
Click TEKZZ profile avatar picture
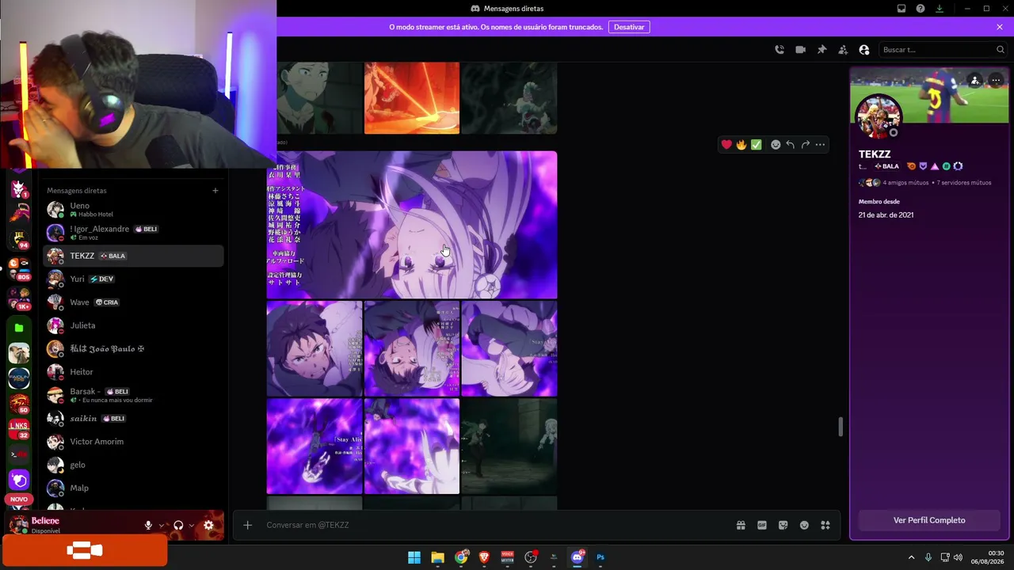tap(878, 116)
